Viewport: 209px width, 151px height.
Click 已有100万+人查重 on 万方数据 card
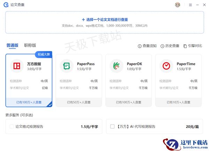tap(29, 102)
